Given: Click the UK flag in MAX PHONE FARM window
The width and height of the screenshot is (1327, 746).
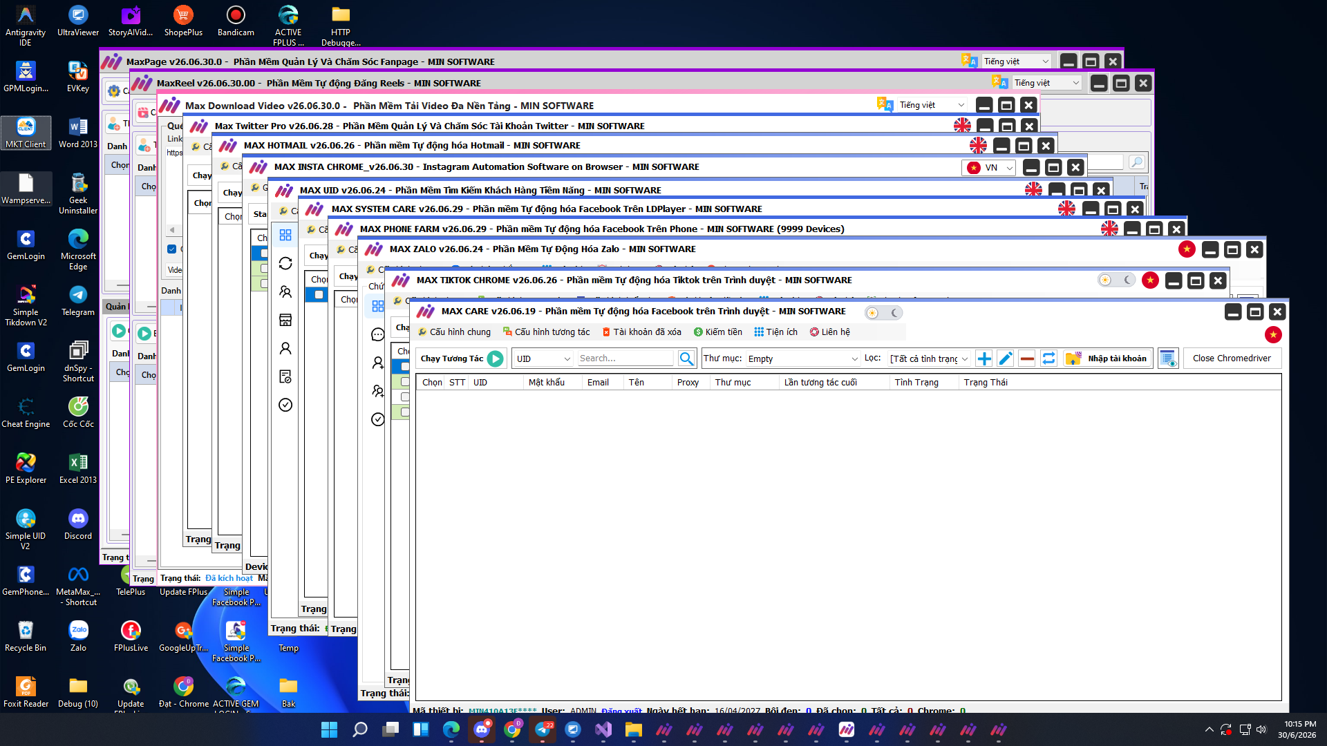Looking at the screenshot, I should click(x=1109, y=229).
